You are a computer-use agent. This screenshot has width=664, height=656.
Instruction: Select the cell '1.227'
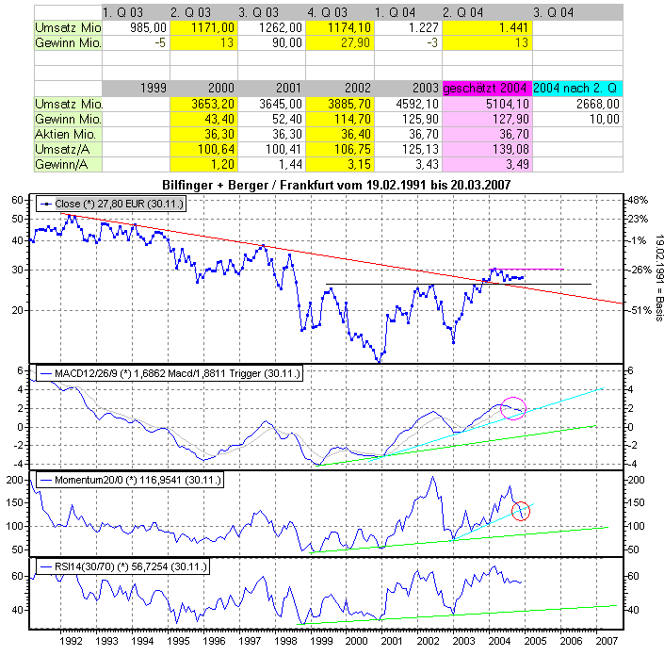coord(408,27)
